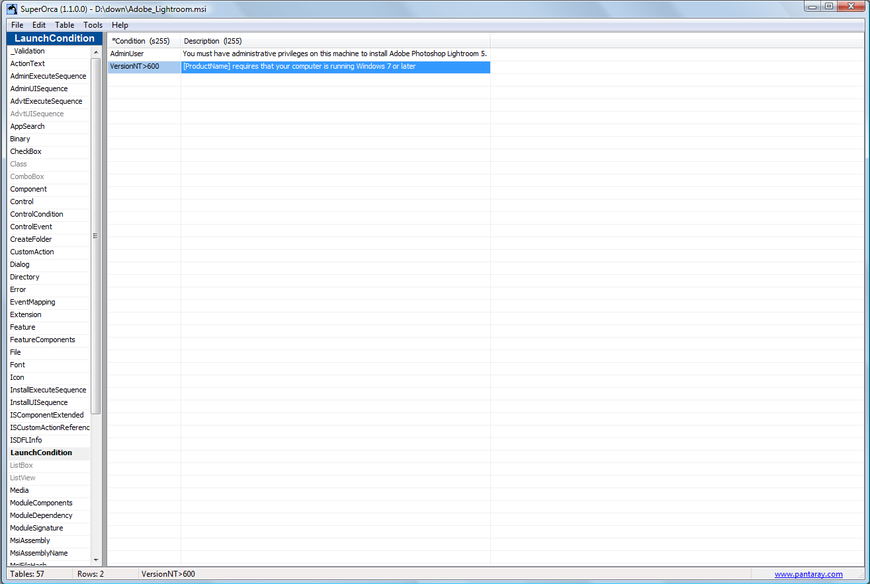Select the ListView table
Viewport: 870px width, 584px height.
[49, 478]
